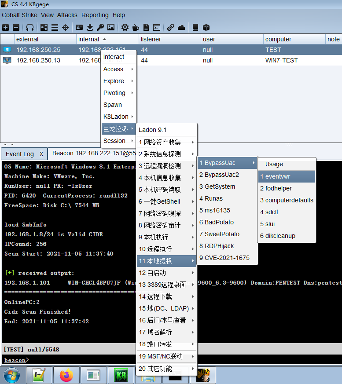The width and height of the screenshot is (342, 384).
Task: Choose 3 computerdefaults bypass method
Action: (287, 200)
